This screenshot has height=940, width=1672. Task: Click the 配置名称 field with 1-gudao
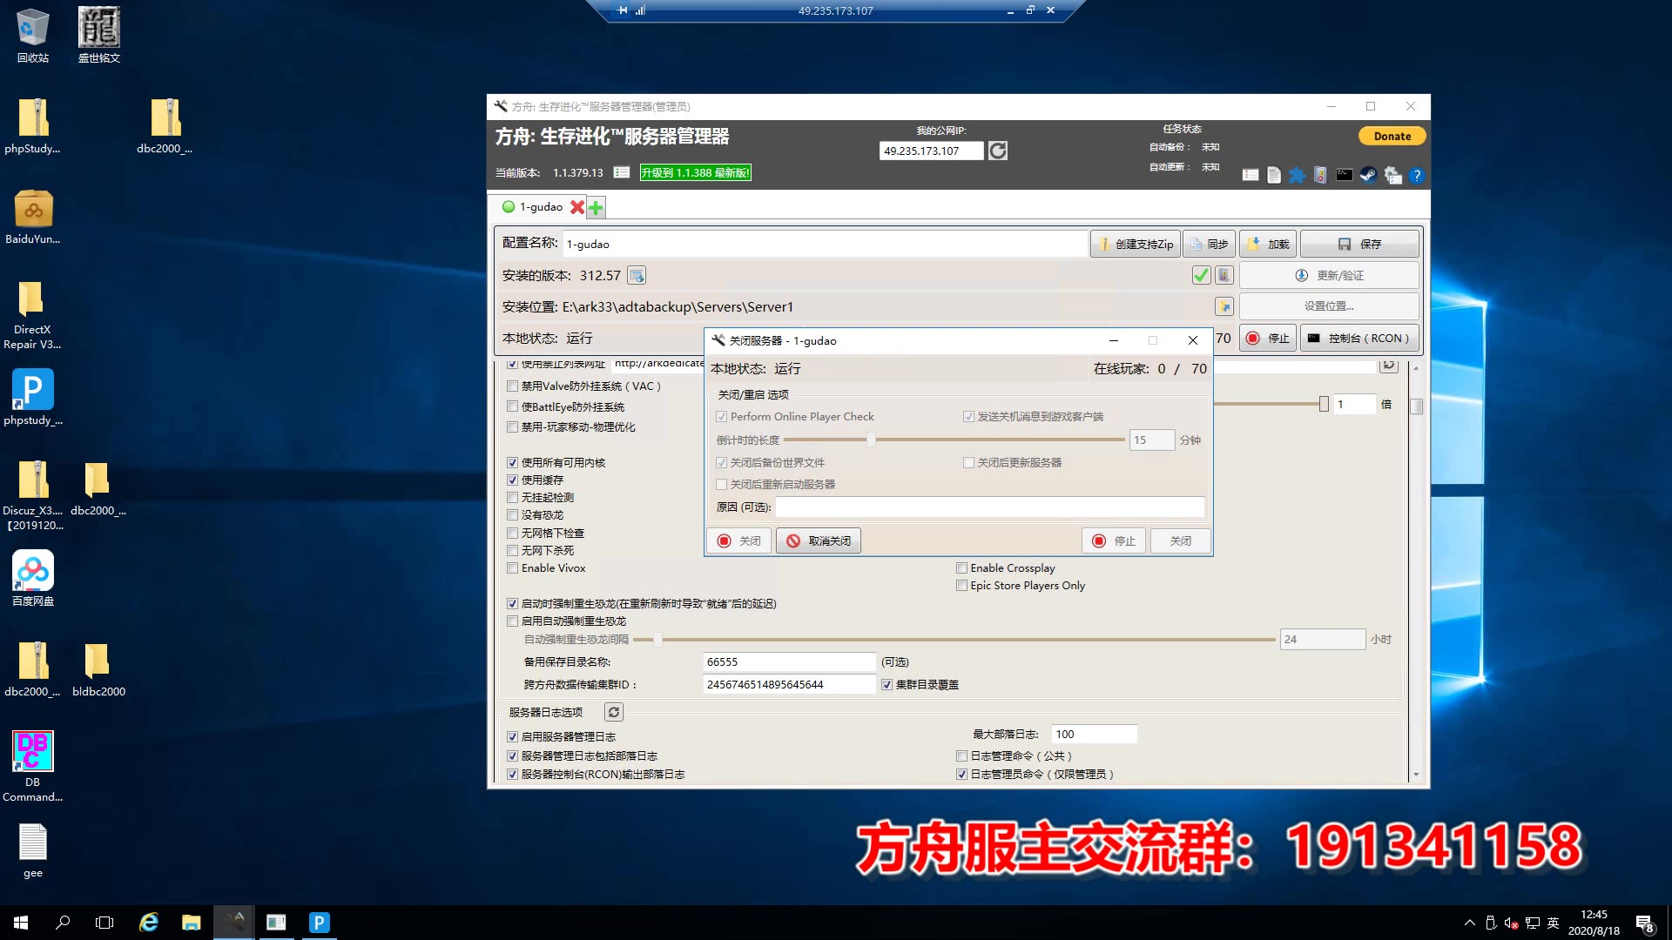click(x=825, y=245)
